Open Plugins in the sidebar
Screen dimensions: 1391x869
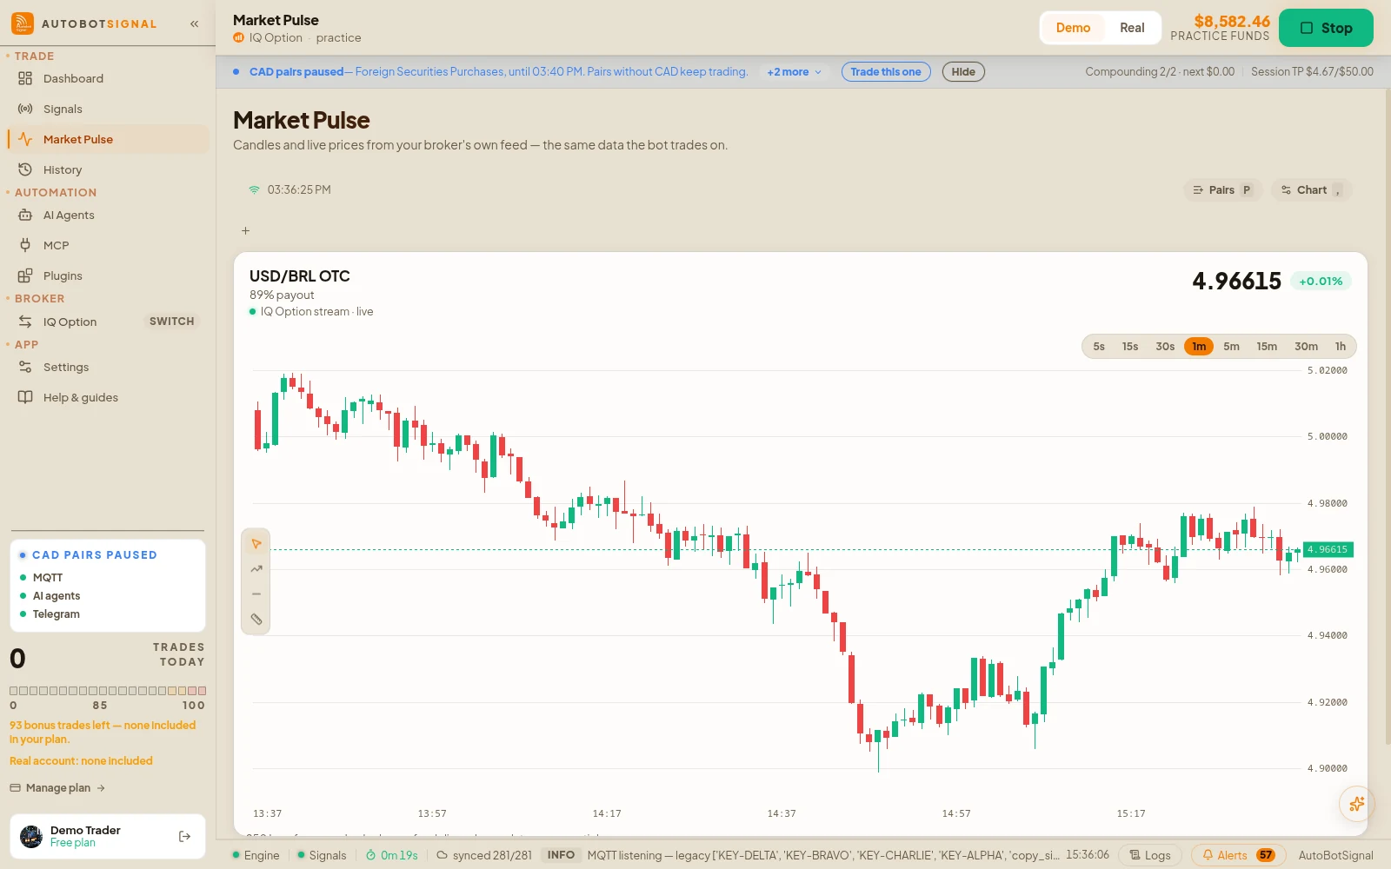click(x=108, y=275)
